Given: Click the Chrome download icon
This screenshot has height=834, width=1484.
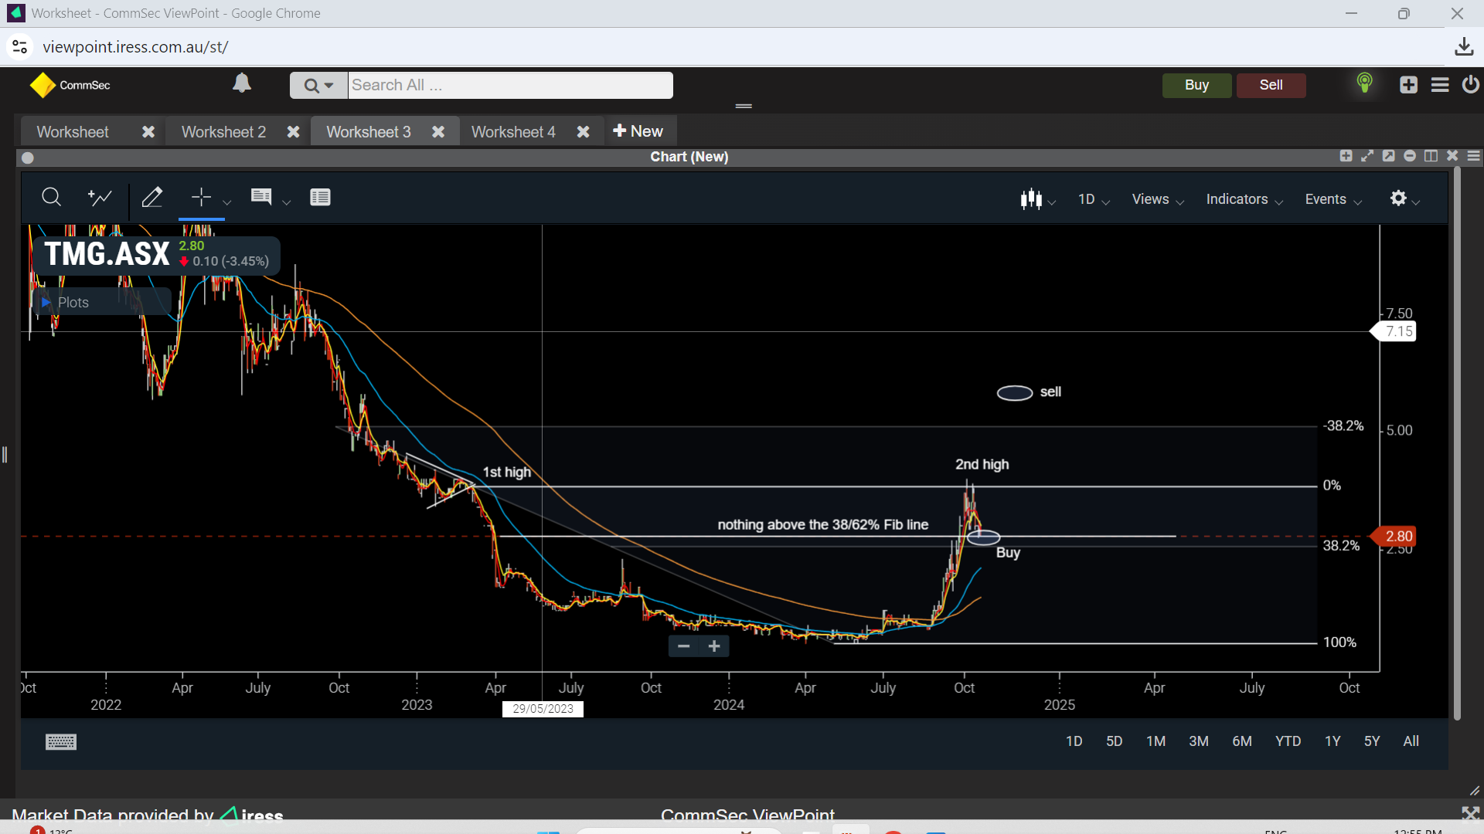Looking at the screenshot, I should (x=1464, y=47).
